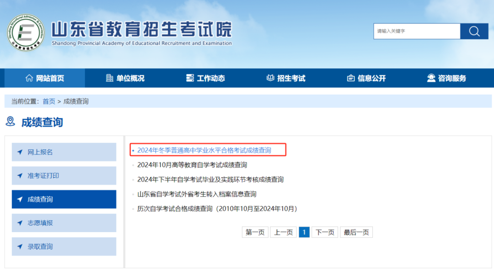Select the 录取查询 sidebar item

[x=64, y=247]
